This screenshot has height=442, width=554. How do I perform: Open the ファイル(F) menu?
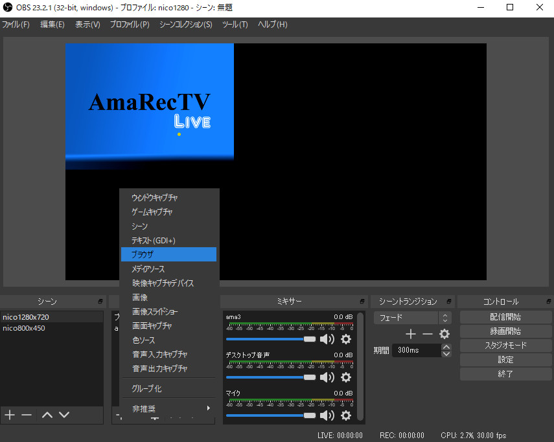point(16,25)
